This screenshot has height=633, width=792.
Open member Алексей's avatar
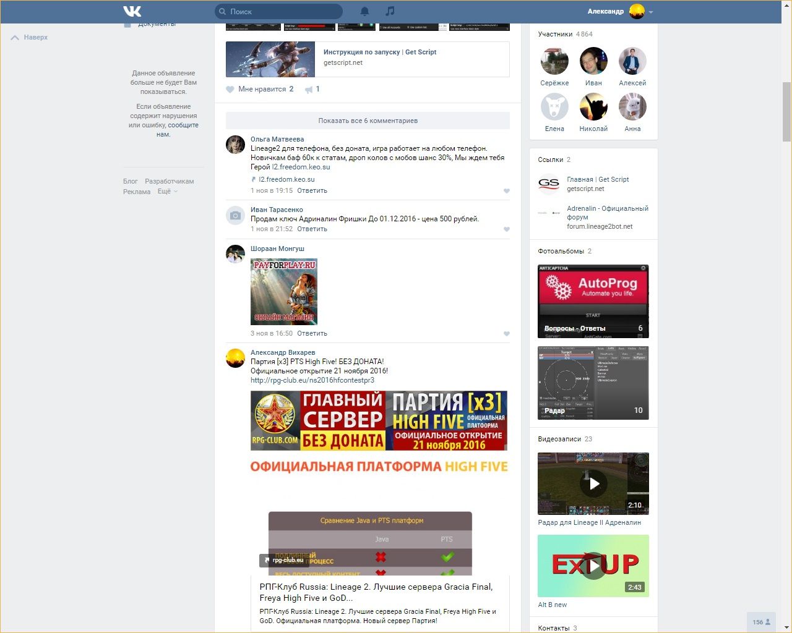click(632, 61)
